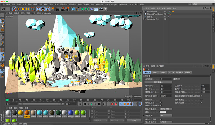The height and width of the screenshot is (125, 215).
Task: Open the sRGB input color profile dropdown
Action: [x=166, y=122]
